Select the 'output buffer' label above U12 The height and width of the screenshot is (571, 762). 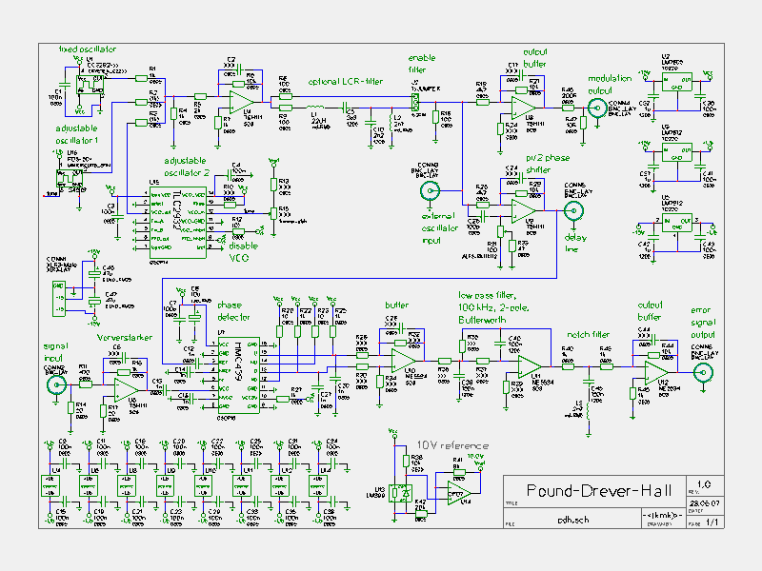pyautogui.click(x=650, y=311)
